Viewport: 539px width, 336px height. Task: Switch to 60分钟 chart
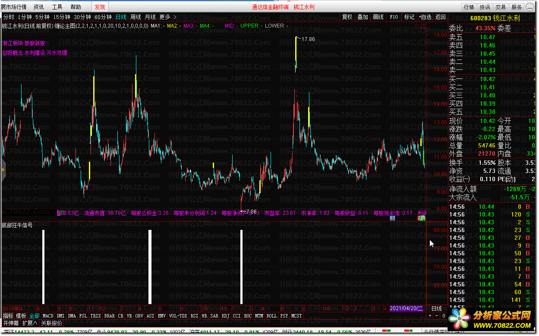(103, 17)
